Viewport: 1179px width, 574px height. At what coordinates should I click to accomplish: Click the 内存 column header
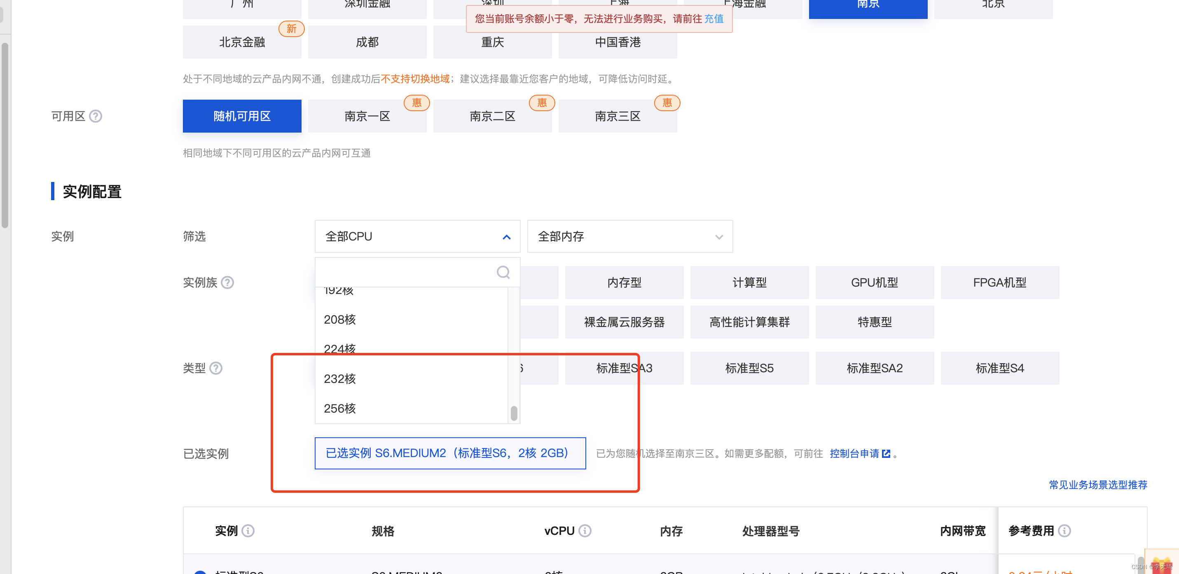[x=671, y=531]
